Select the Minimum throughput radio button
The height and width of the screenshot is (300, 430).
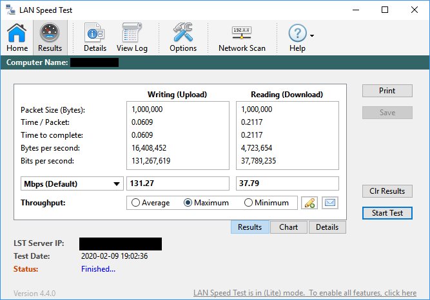[266, 203]
